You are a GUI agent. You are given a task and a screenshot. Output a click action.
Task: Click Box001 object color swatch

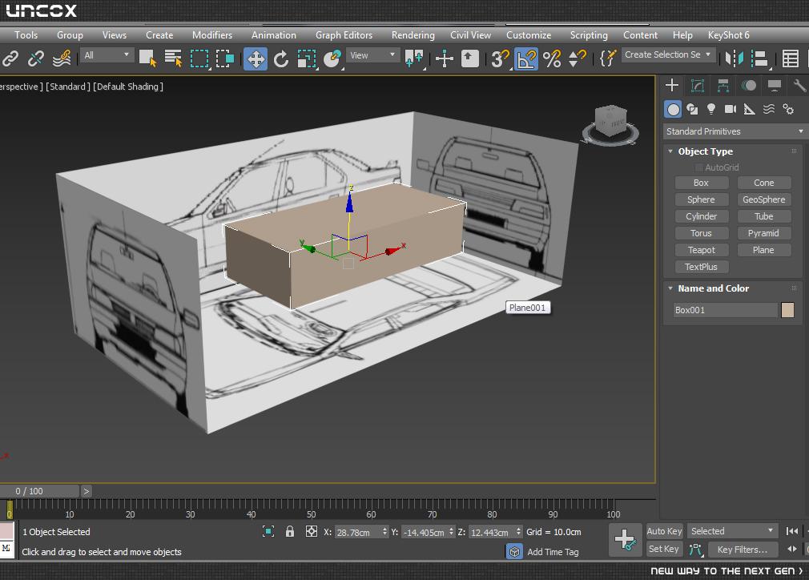tap(788, 310)
